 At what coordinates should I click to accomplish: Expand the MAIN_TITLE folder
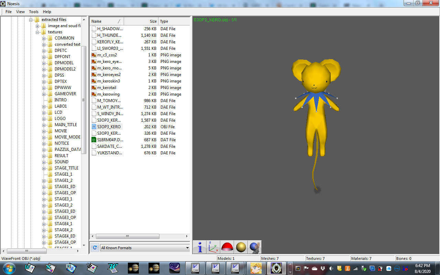point(44,125)
